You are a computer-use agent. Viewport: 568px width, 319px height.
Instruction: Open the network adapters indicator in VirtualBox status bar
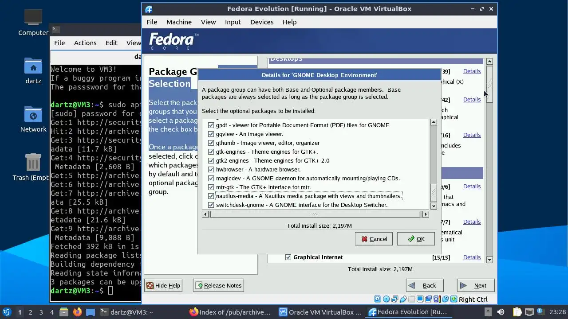pos(394,299)
